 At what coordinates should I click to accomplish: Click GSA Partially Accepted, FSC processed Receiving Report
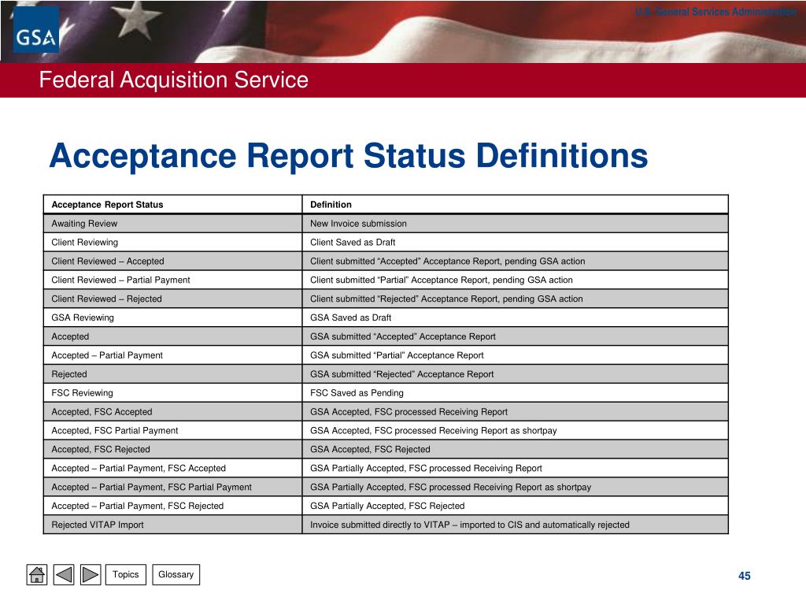point(516,468)
